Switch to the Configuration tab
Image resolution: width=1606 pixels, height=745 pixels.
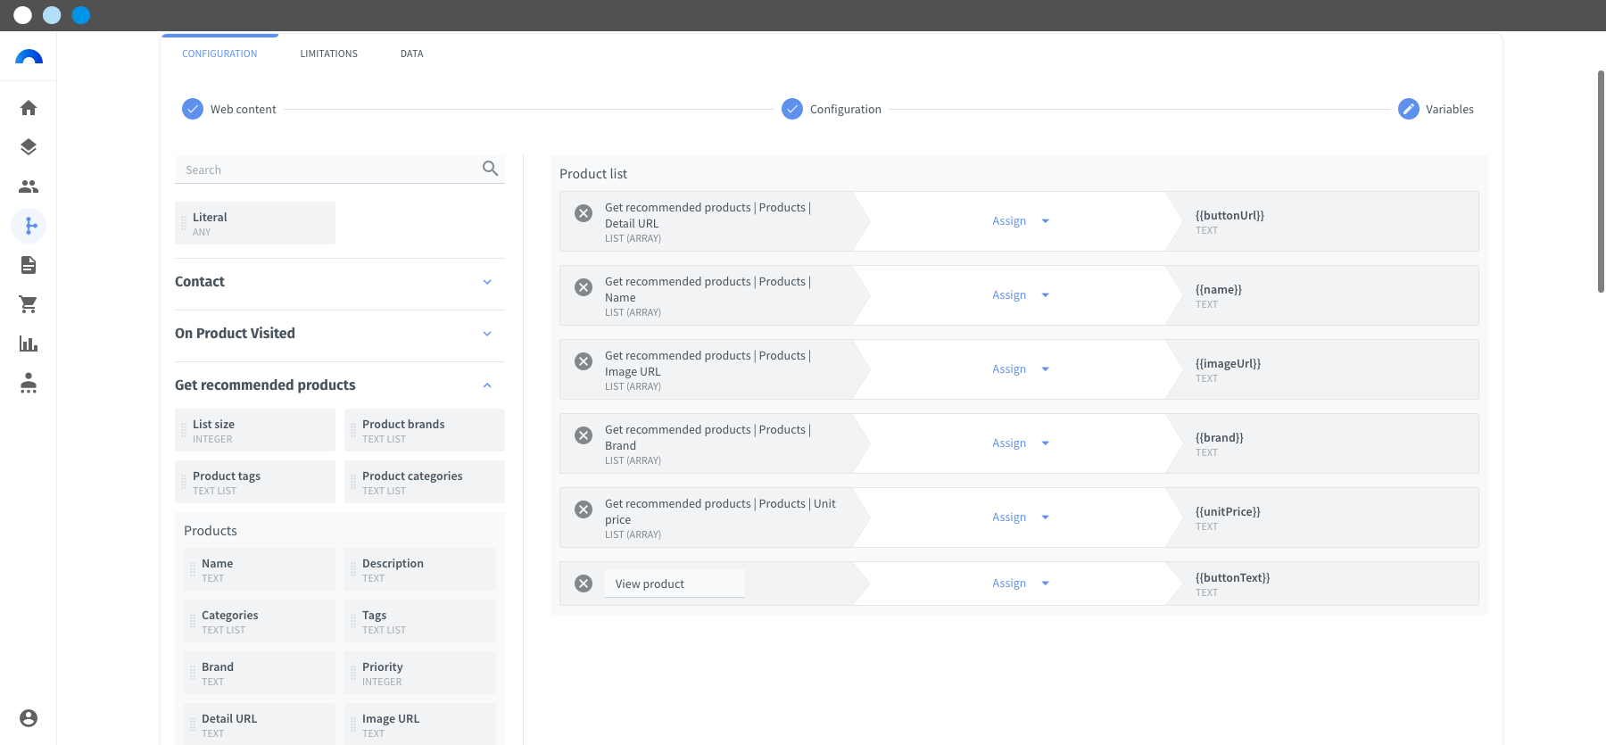click(x=219, y=54)
